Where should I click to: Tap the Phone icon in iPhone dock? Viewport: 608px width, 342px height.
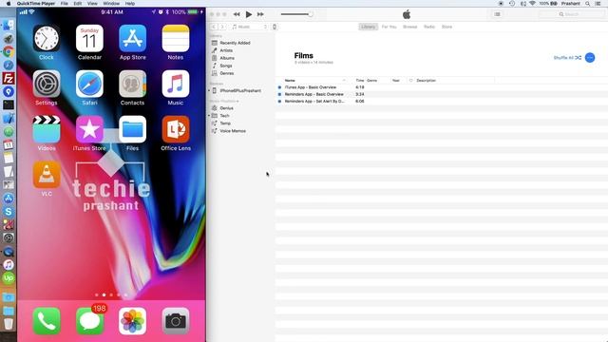(47, 321)
